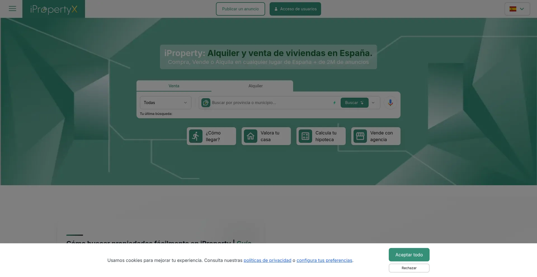Expand the chevron next to Buscar
This screenshot has height=277, width=537.
pos(373,103)
